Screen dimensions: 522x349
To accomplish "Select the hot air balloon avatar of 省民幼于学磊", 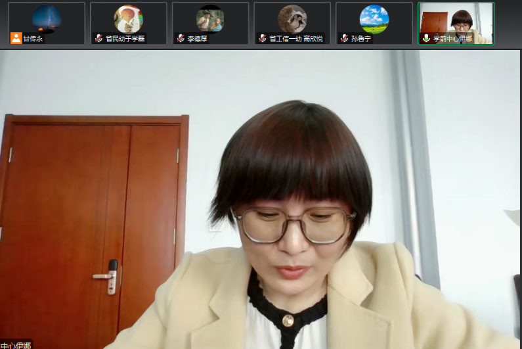I will pyautogui.click(x=129, y=19).
